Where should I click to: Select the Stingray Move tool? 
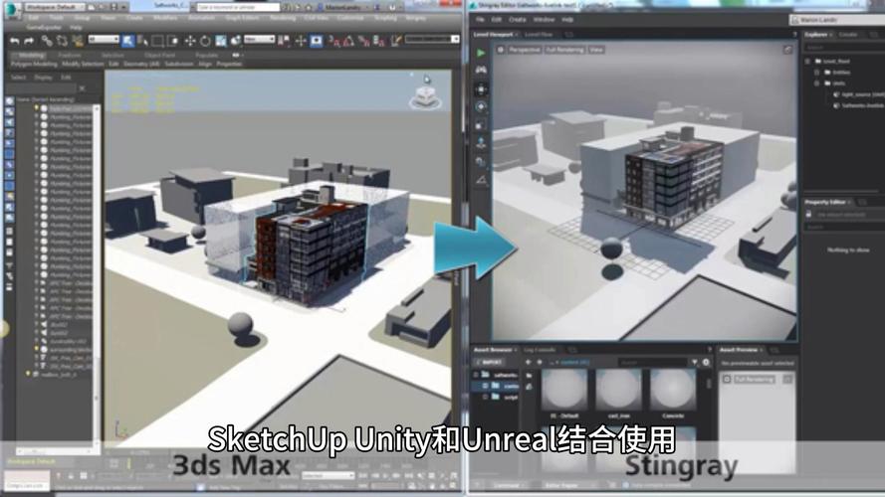point(481,89)
